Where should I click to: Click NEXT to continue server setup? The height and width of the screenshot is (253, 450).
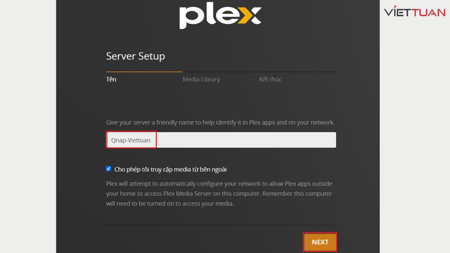[320, 242]
